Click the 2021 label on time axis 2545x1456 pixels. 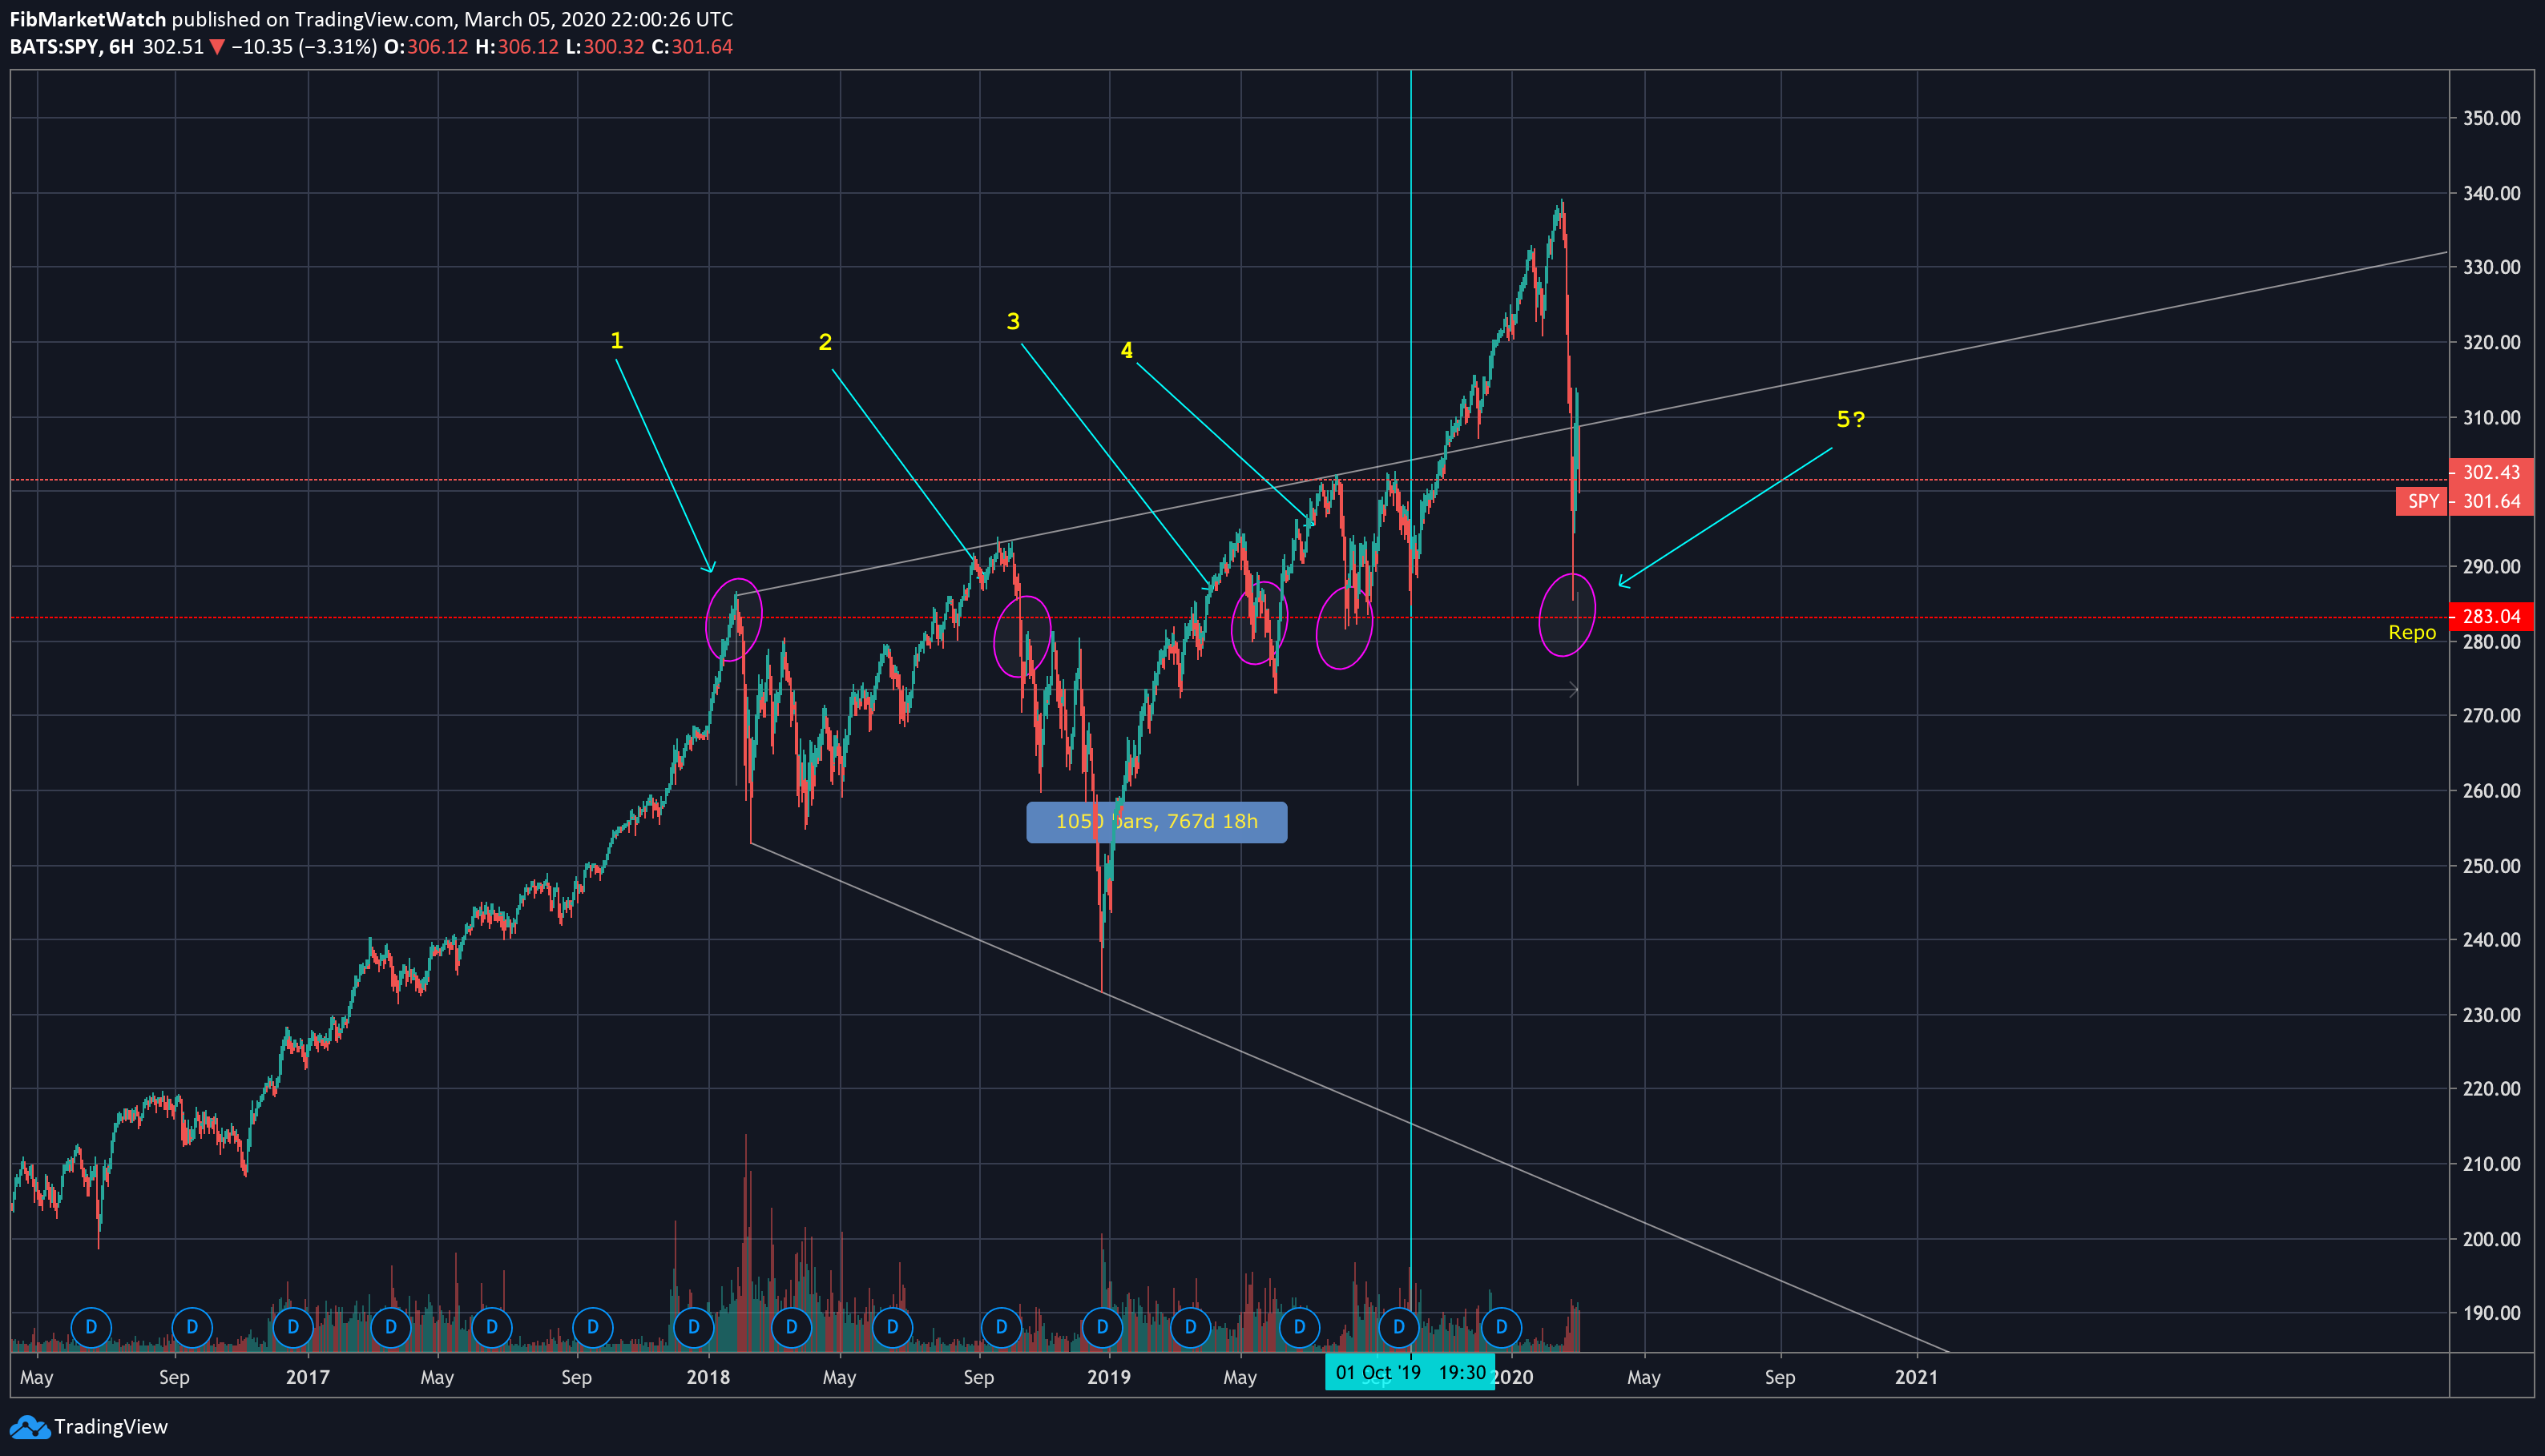[x=1917, y=1377]
